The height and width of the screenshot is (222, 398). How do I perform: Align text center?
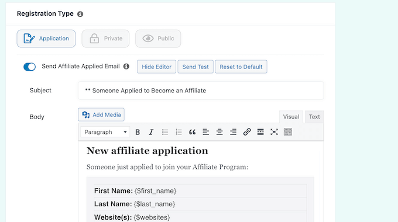click(219, 132)
